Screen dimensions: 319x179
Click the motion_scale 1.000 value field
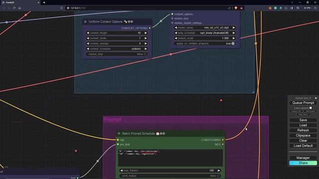tap(205, 38)
